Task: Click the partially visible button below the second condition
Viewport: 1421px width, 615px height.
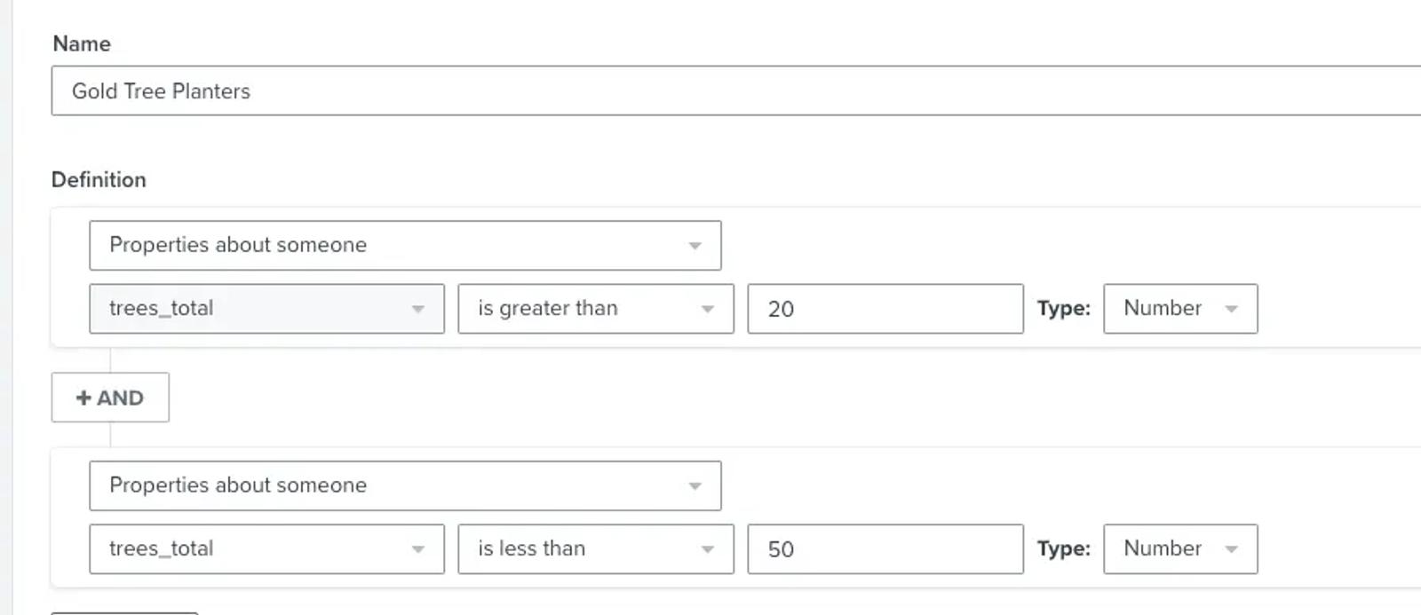Action: tap(124, 612)
